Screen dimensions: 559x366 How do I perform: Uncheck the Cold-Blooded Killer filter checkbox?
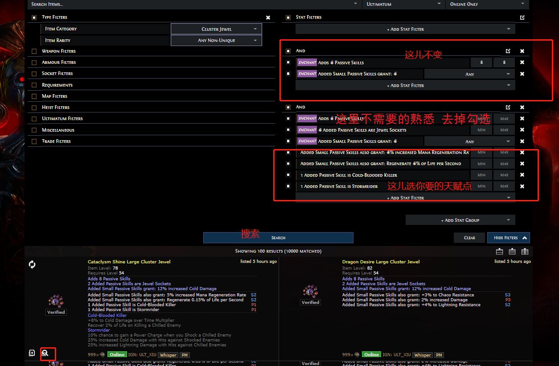click(288, 175)
